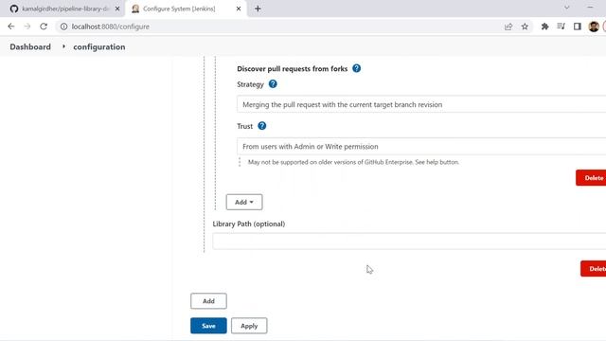Show help for Discover pull requests from forks
606x341 pixels.
click(356, 68)
